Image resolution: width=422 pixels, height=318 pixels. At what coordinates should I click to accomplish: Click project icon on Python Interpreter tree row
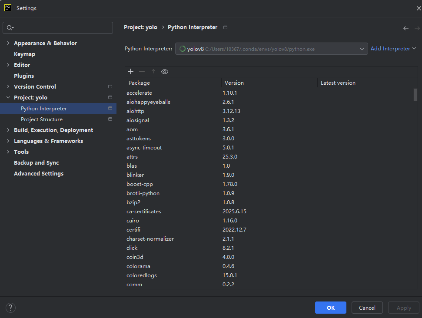[x=110, y=108]
